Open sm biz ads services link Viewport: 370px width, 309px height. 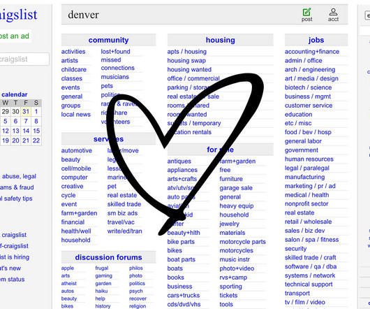coord(122,213)
